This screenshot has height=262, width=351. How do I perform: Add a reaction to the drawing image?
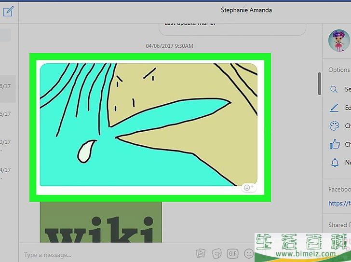248,187
